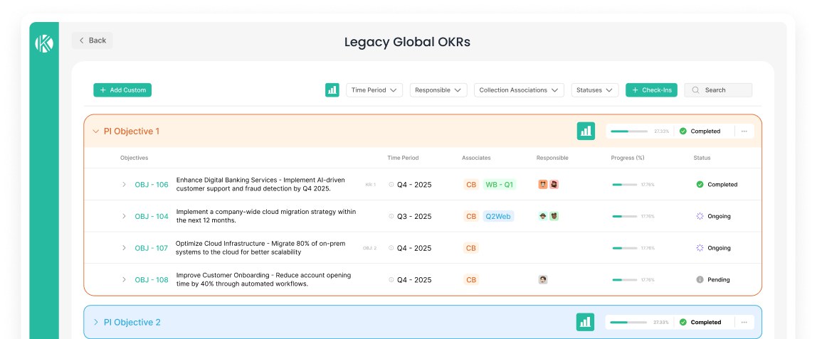Click the Ongoing status icon for OBJ - 107
This screenshot has width=817, height=339.
click(700, 248)
